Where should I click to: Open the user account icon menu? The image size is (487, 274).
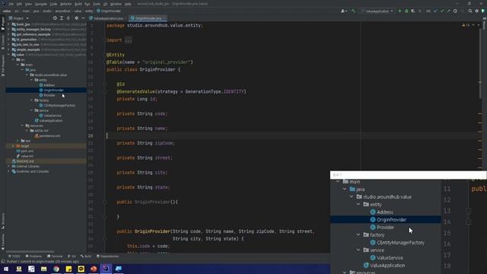(343, 11)
